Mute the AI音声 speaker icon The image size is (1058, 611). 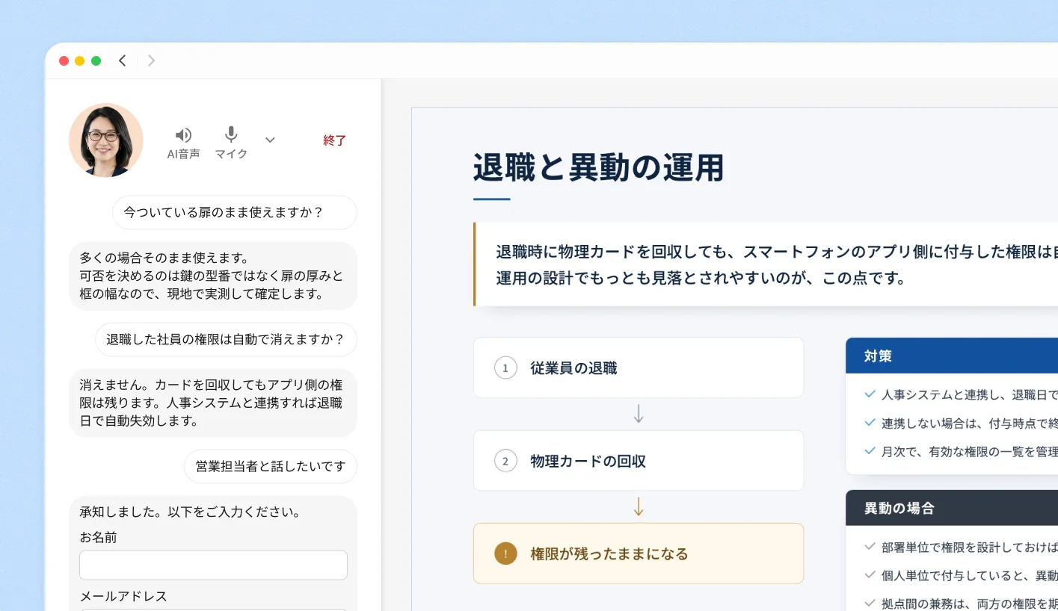tap(183, 135)
